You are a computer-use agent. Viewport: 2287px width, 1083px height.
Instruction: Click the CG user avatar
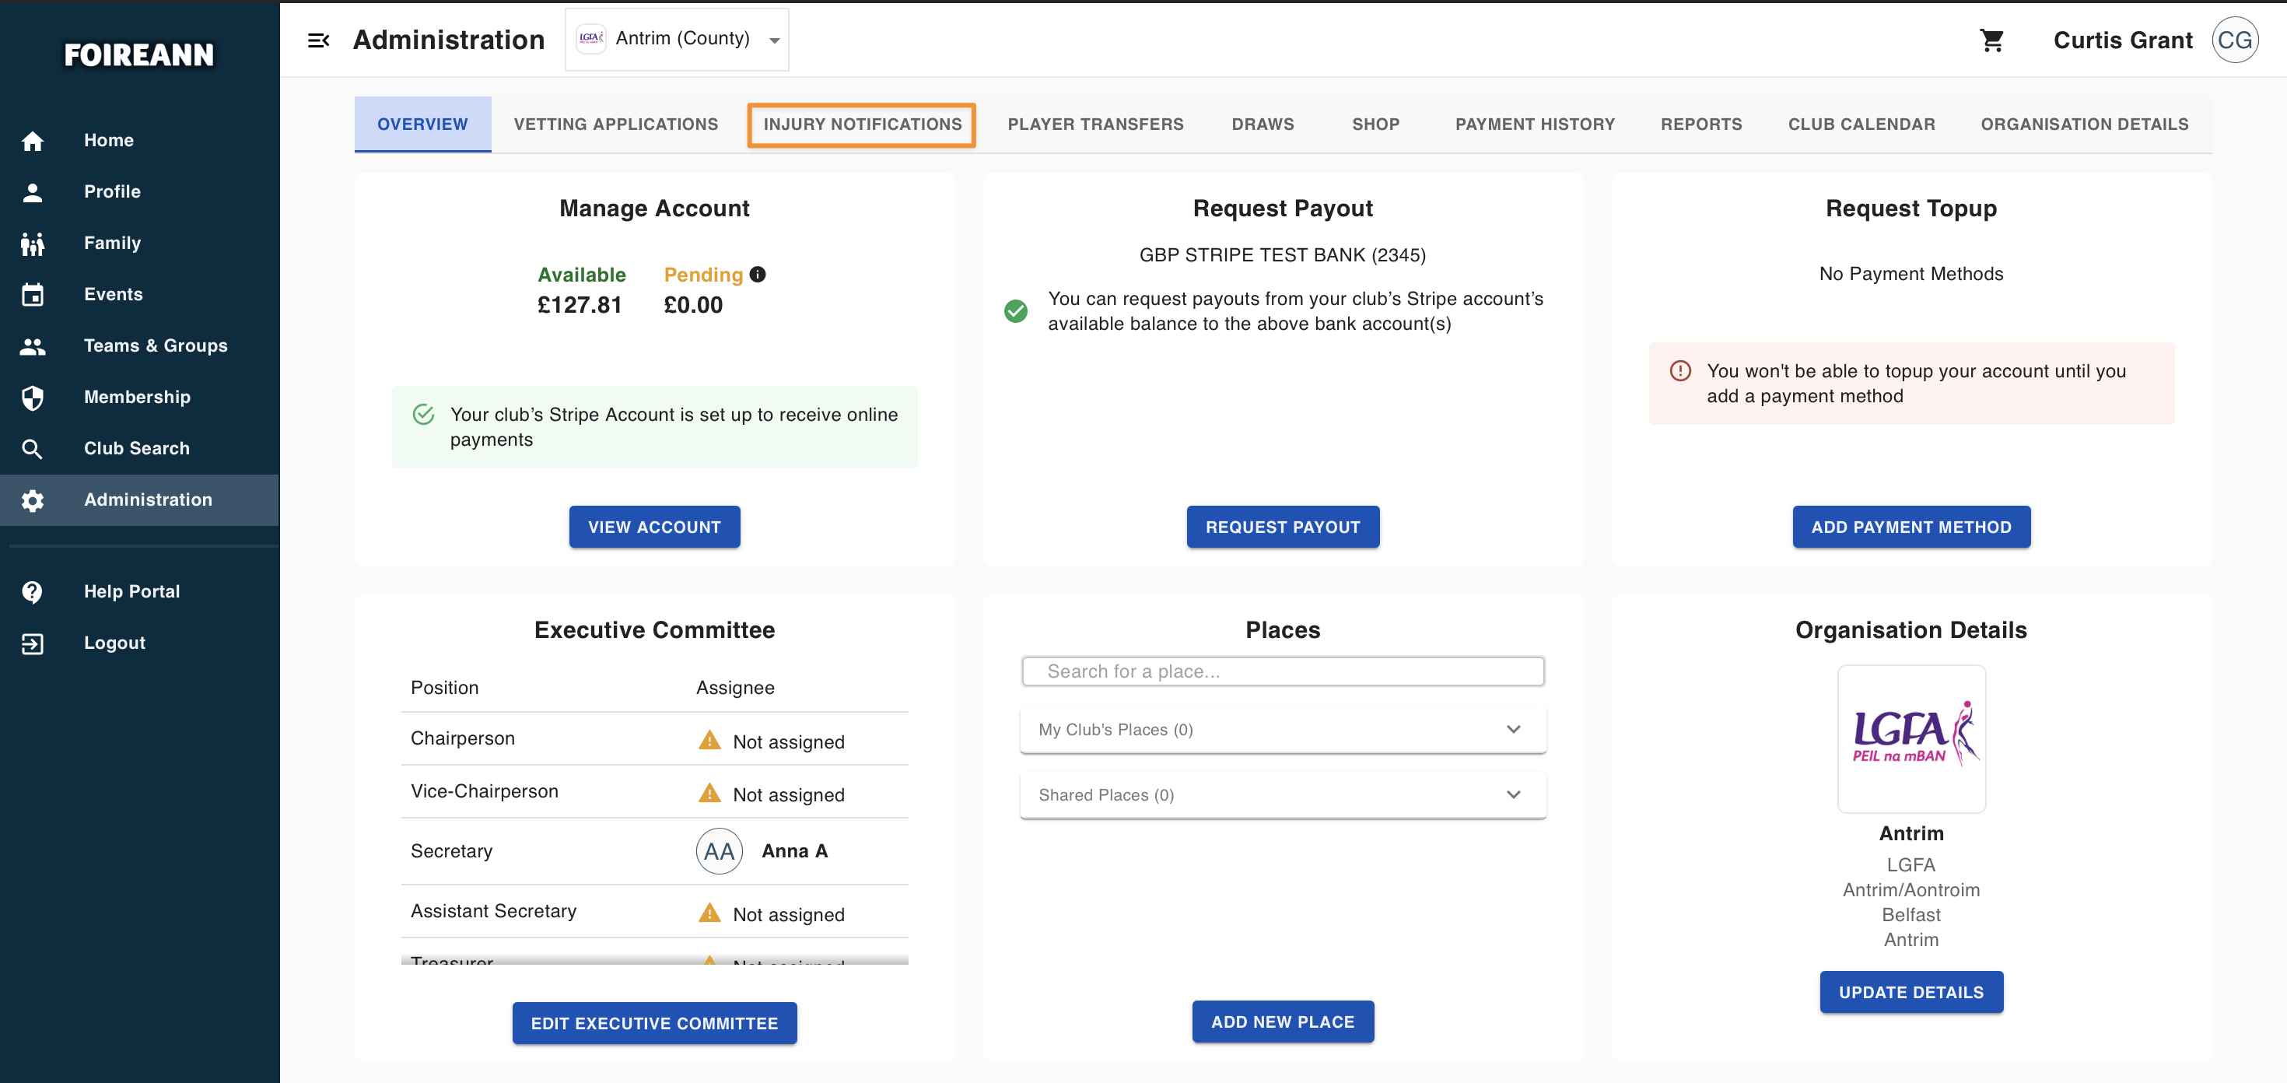click(x=2235, y=40)
